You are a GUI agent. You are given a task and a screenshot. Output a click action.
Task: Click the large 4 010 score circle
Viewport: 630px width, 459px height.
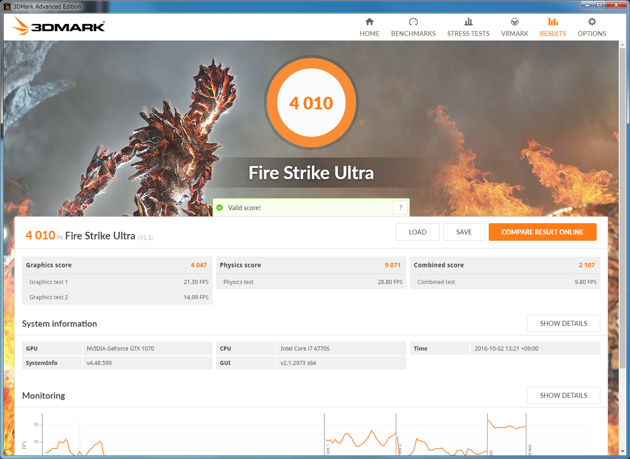pyautogui.click(x=311, y=103)
